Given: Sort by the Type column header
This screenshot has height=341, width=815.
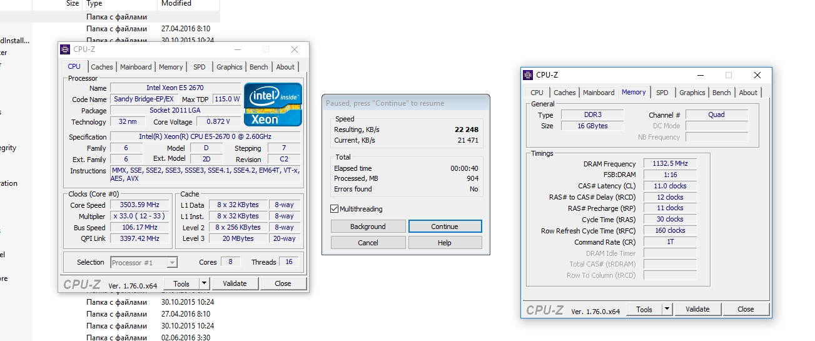Looking at the screenshot, I should (x=94, y=4).
